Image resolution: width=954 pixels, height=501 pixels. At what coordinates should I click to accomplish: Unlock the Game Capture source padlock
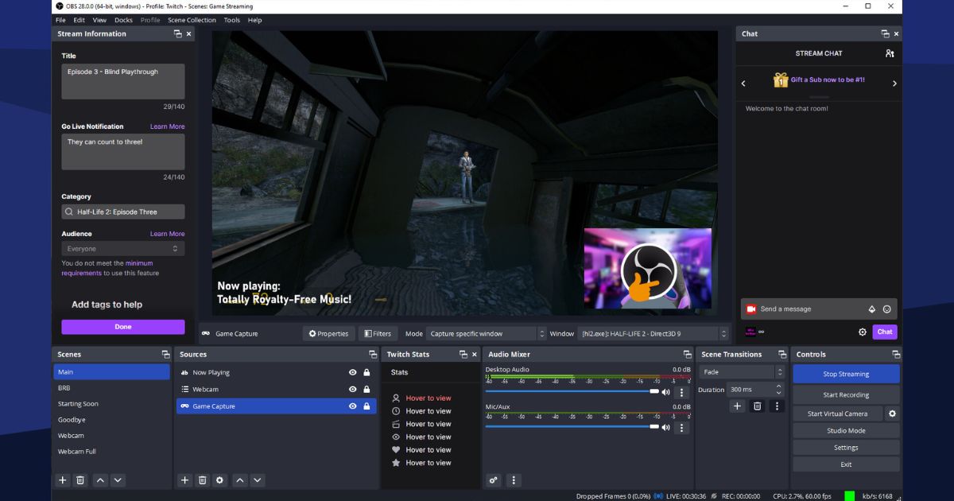pyautogui.click(x=366, y=406)
